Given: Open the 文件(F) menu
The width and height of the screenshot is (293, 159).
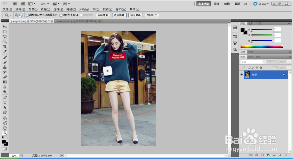Looking at the screenshot, I should (7, 9).
